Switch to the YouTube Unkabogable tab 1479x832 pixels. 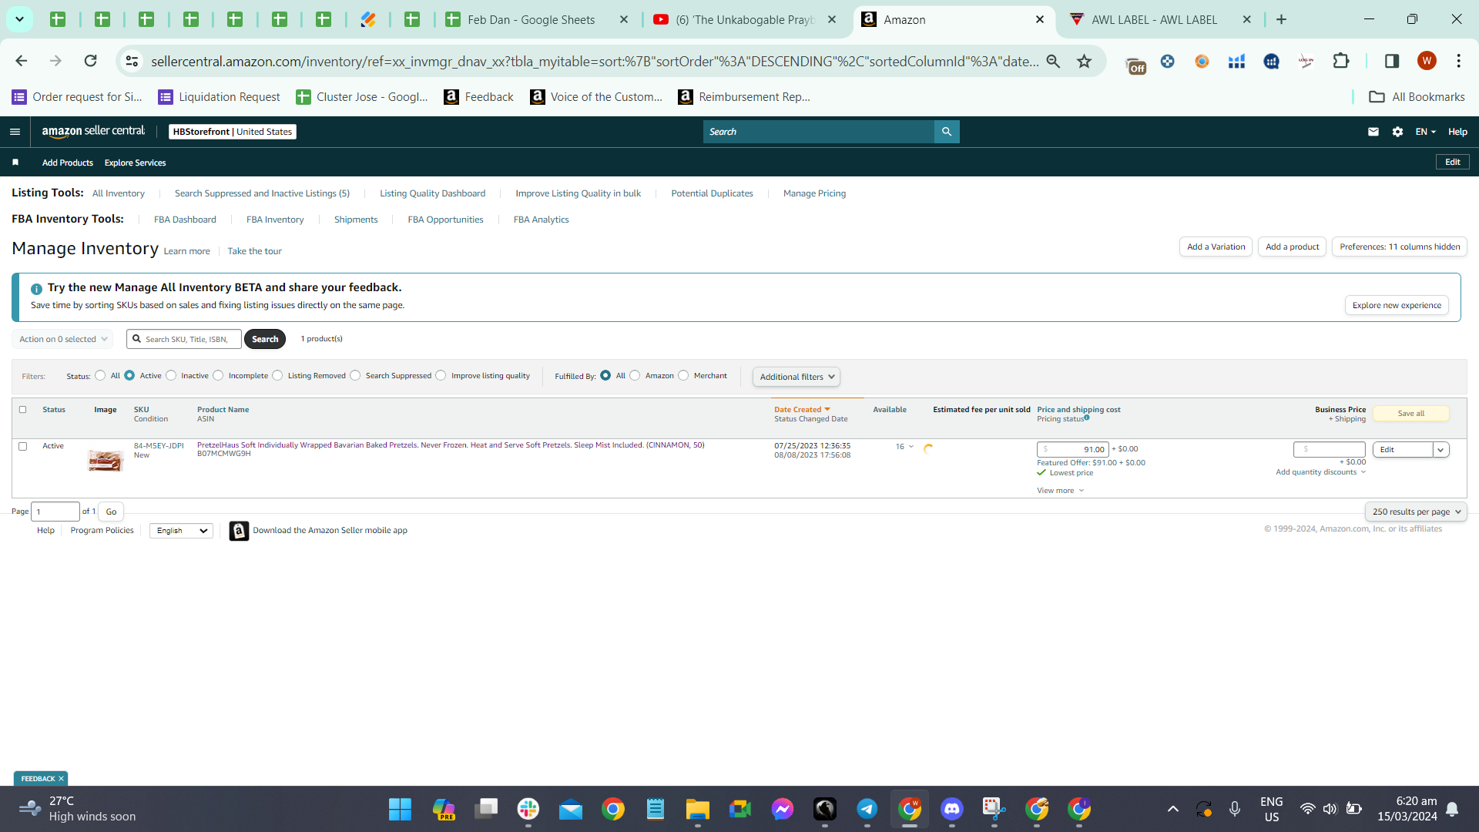(x=745, y=19)
